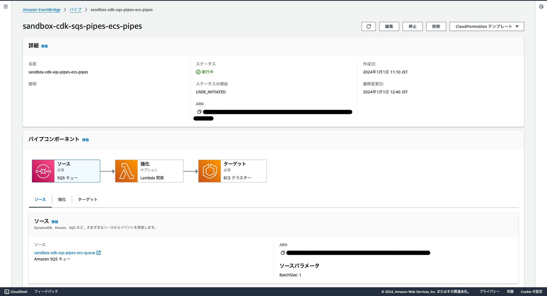Open the CloudFormation テンプレート dropdown
This screenshot has height=296, width=547.
point(487,26)
